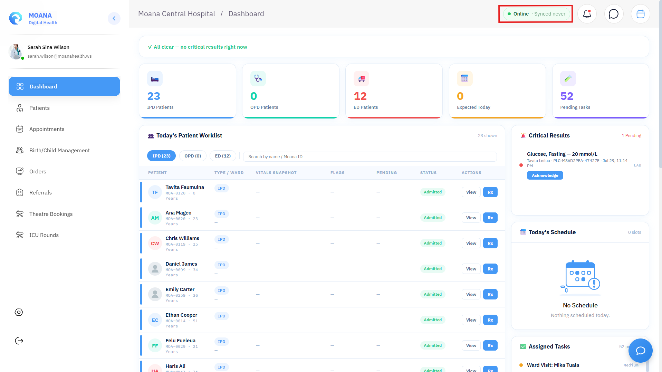Focus the patient search field
Image resolution: width=662 pixels, height=372 pixels.
(x=370, y=156)
